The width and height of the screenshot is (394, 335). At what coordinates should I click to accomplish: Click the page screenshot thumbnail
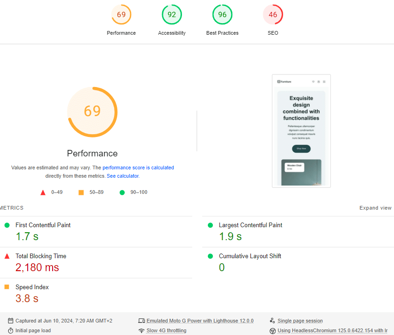coord(301,130)
